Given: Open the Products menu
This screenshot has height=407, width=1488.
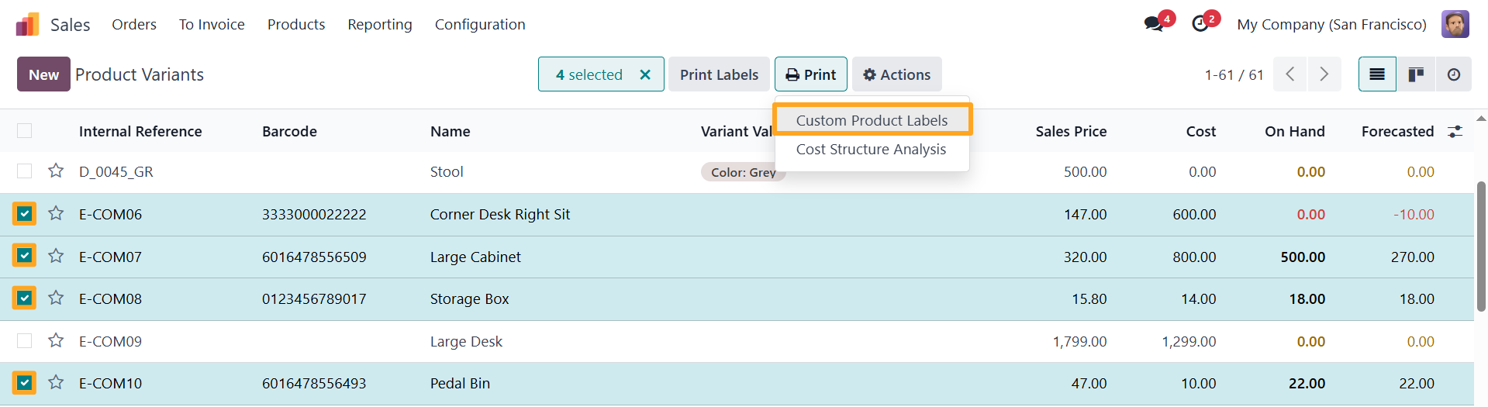Looking at the screenshot, I should coord(296,24).
